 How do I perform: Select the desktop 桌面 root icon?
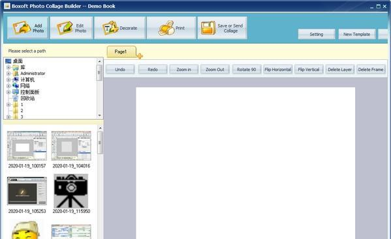(8, 61)
